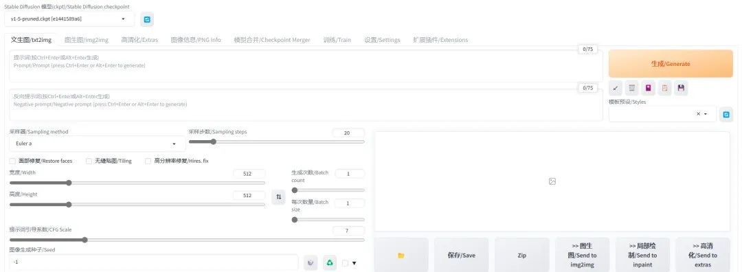The height and width of the screenshot is (272, 742).
Task: Click the CFG Scale value box
Action: click(x=348, y=231)
